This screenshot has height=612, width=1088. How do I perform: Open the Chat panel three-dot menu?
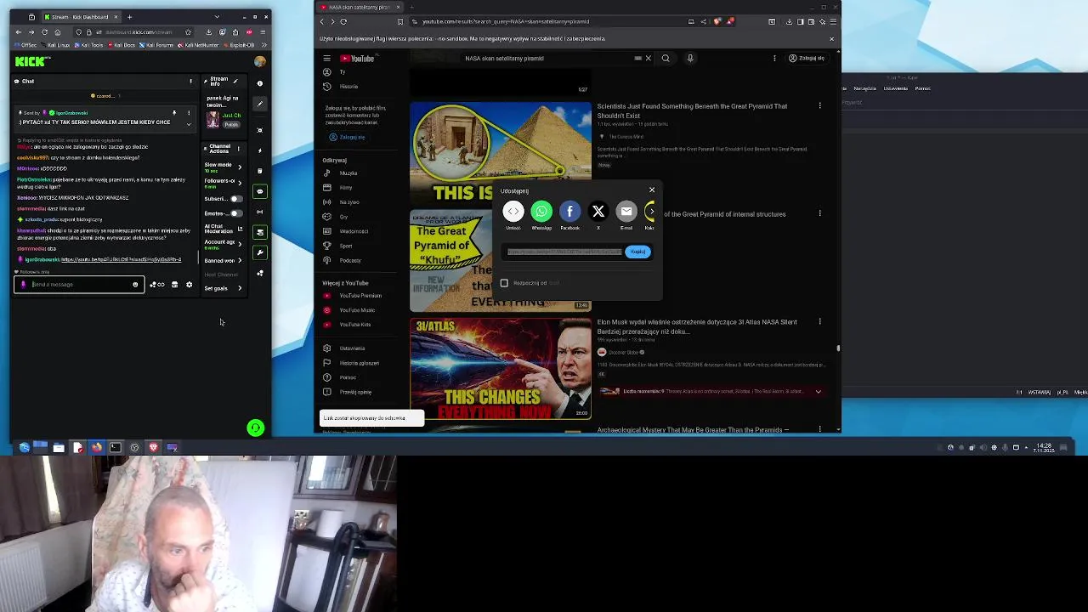(x=190, y=82)
